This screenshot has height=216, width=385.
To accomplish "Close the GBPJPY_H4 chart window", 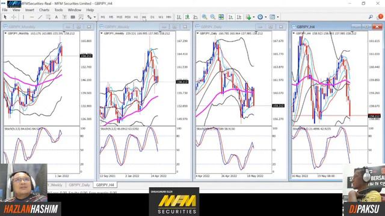I will 377,26.
